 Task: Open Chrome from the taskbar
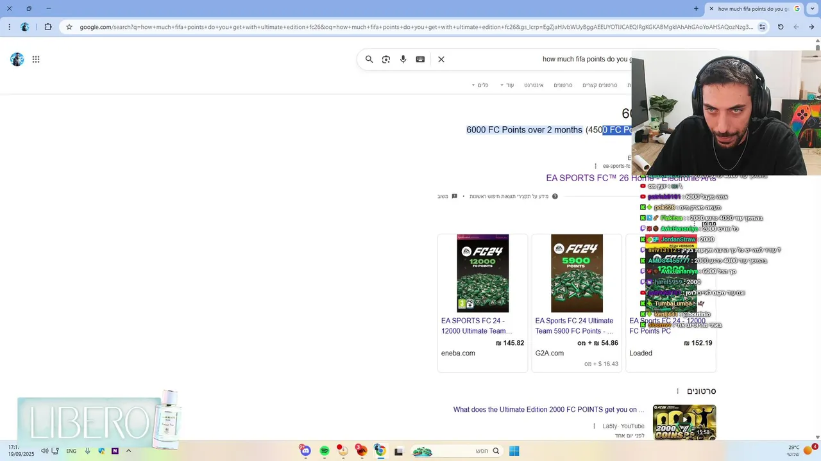pos(380,451)
